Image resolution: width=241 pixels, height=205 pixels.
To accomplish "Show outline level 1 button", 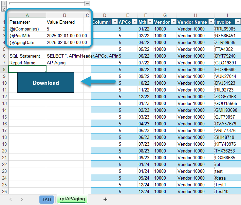I will pyautogui.click(x=4, y=3).
